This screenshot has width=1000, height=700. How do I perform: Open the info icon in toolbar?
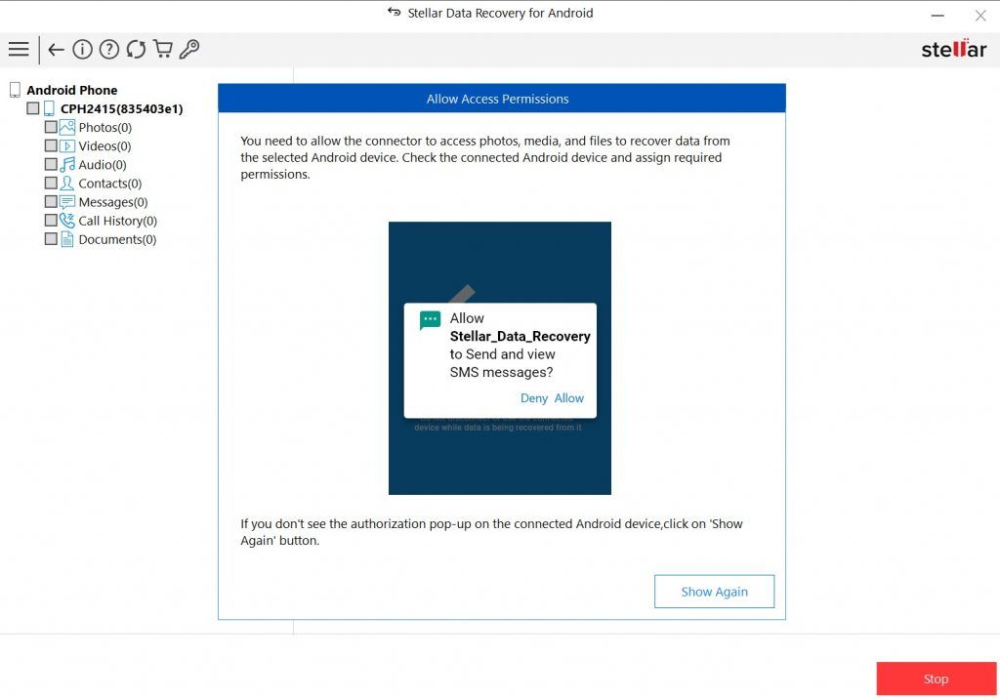tap(82, 49)
